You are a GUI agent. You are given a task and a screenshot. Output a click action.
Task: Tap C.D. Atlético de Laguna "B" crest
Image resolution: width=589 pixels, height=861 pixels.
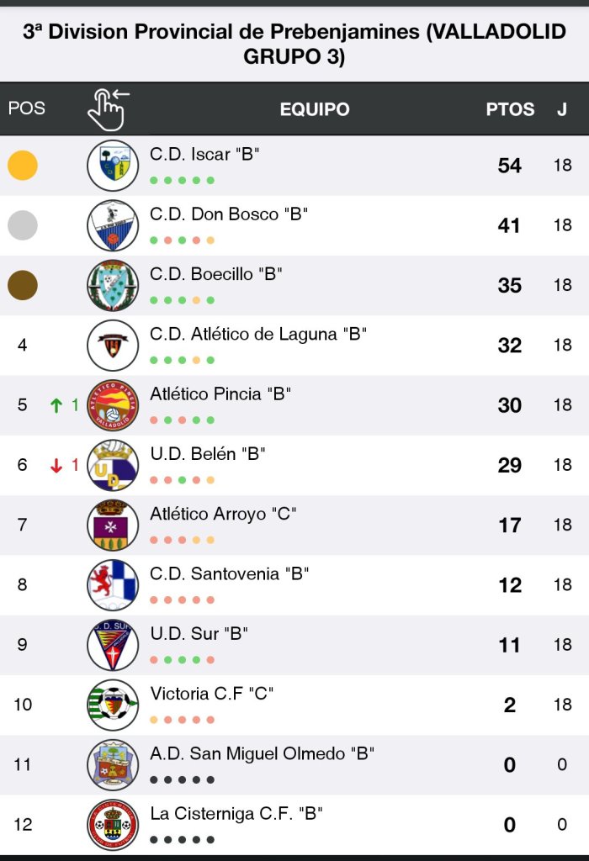(x=113, y=346)
